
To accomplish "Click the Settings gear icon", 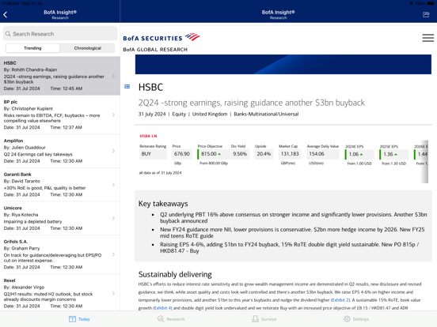I will tap(347, 319).
